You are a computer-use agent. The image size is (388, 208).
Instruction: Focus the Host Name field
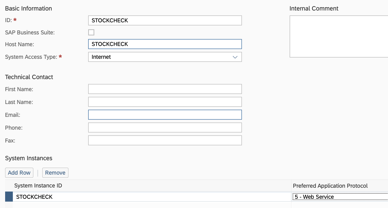165,44
